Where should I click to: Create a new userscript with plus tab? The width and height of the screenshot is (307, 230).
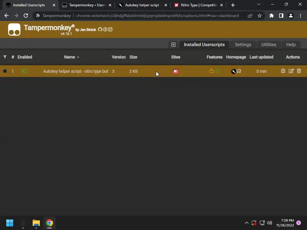tap(173, 45)
